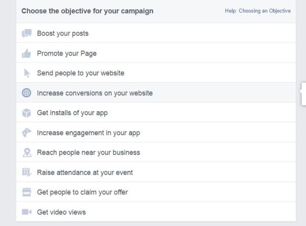This screenshot has width=306, height=226.
Task: Click the globe conversions icon
Action: click(x=27, y=93)
